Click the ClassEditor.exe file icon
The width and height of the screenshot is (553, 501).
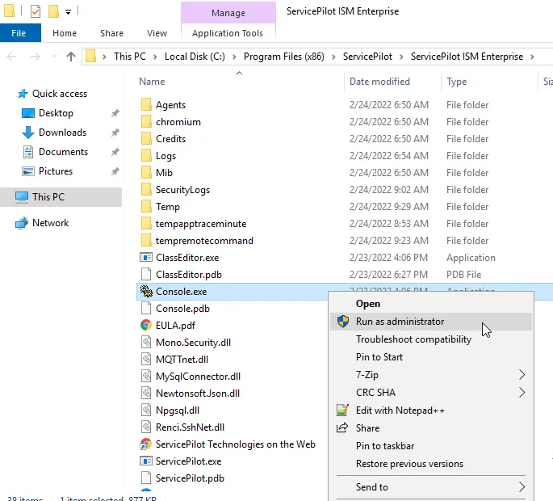click(x=146, y=258)
